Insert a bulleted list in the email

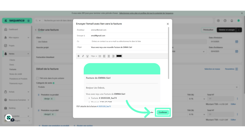(x=100, y=56)
